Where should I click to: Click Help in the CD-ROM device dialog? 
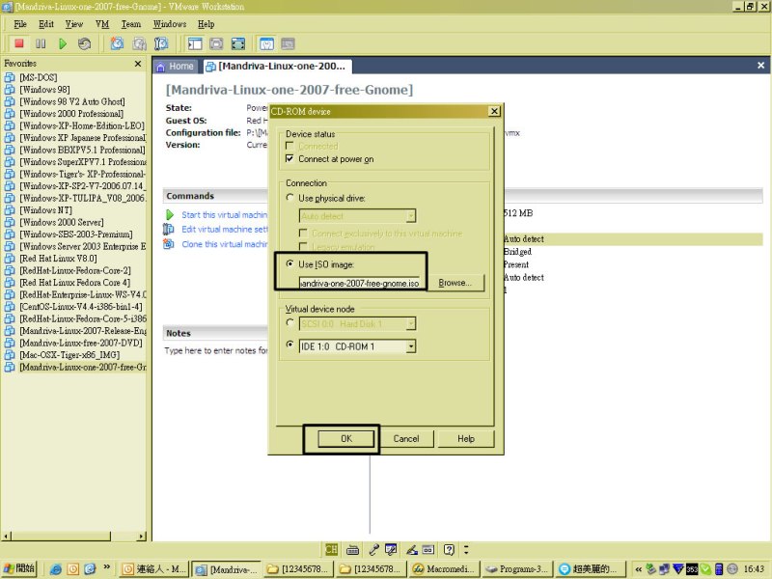click(466, 438)
